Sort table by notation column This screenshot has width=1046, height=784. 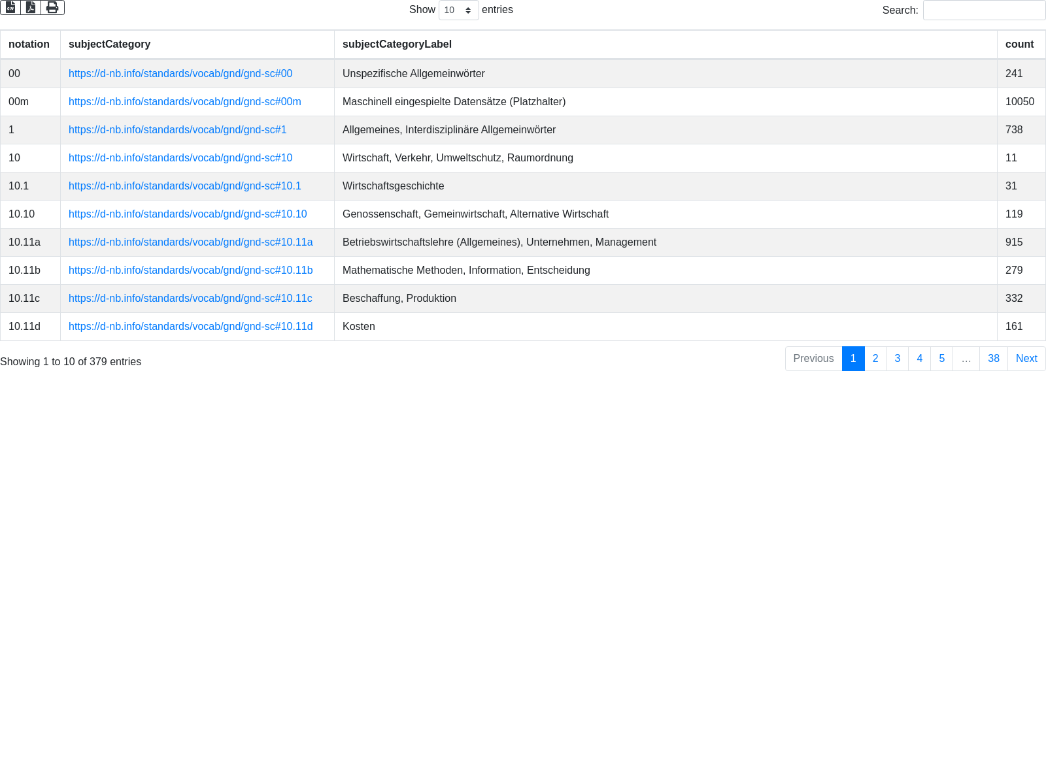click(x=29, y=44)
